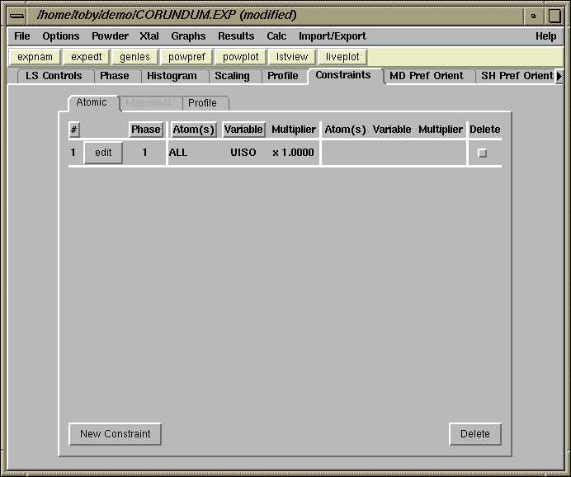Click the UISO variable cell
Screen dimensions: 571x477
click(243, 152)
